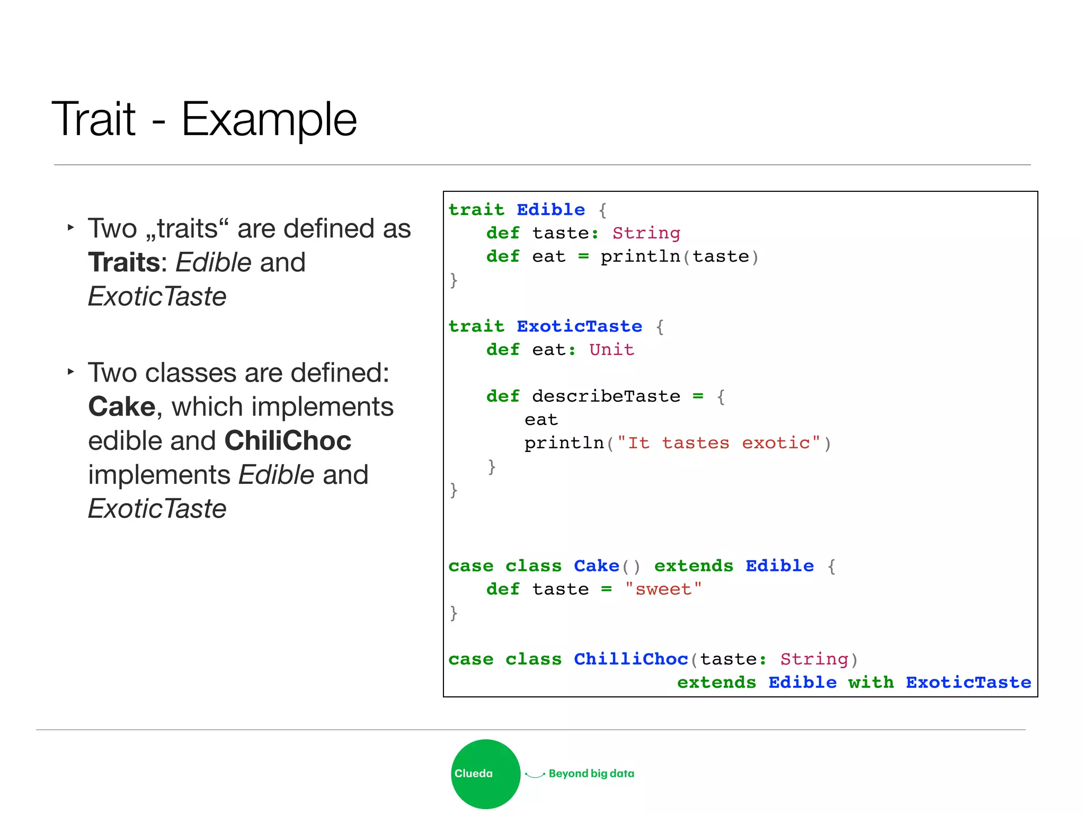Click bold 'ChiliChoc' in bullet text
Viewport: 1085px width, 814px height.
point(288,441)
